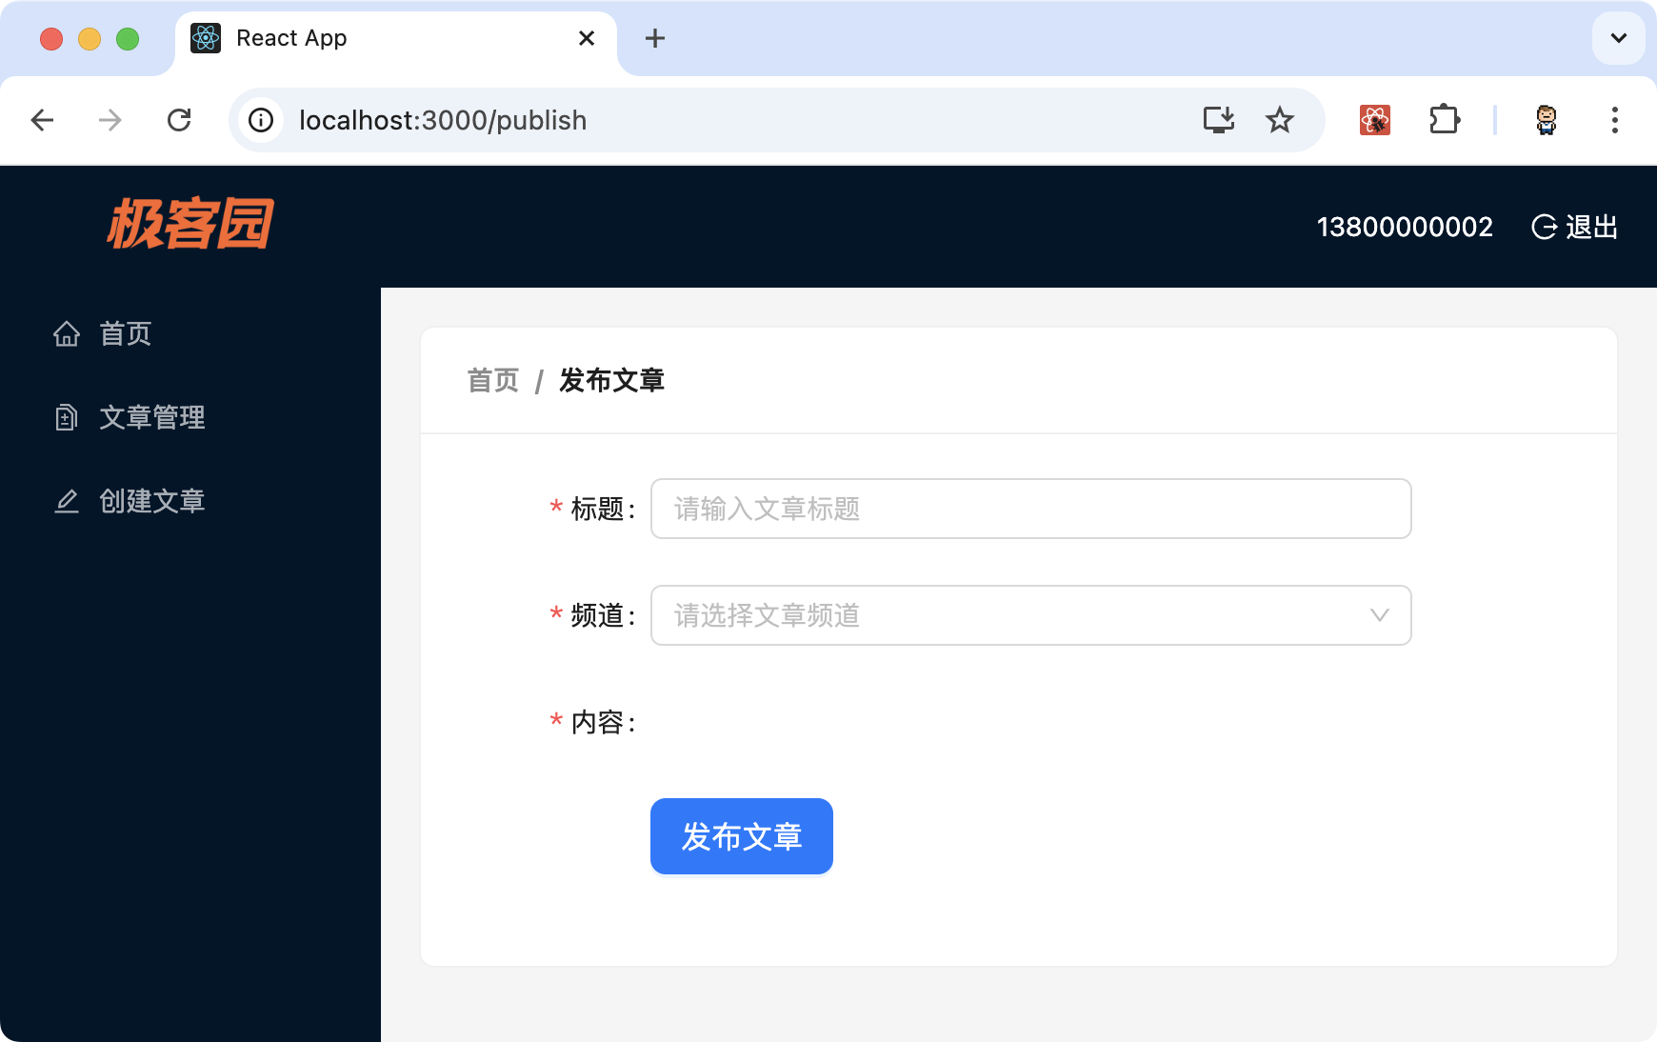This screenshot has height=1042, width=1657.
Task: Open the React DevTools extension icon
Action: click(1374, 120)
